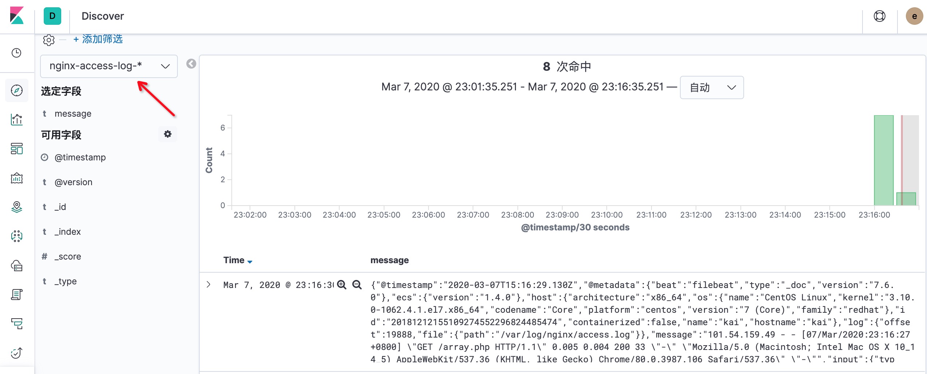Collapse the fields sidebar with arrow button
927x374 pixels.
(191, 64)
